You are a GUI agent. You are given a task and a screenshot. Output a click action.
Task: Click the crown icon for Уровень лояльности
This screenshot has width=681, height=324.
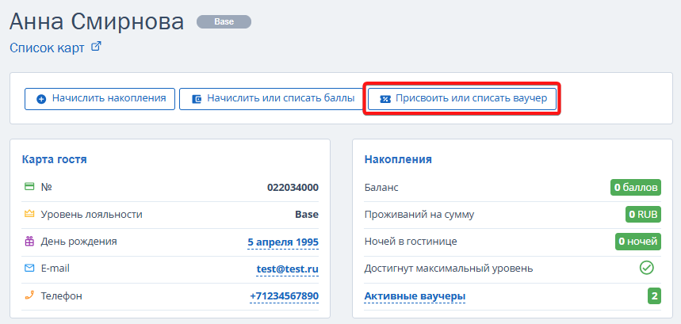29,214
